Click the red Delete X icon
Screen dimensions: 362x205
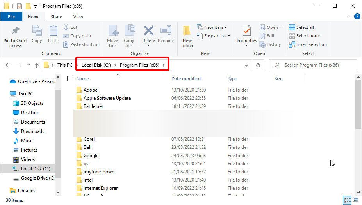(x=149, y=31)
